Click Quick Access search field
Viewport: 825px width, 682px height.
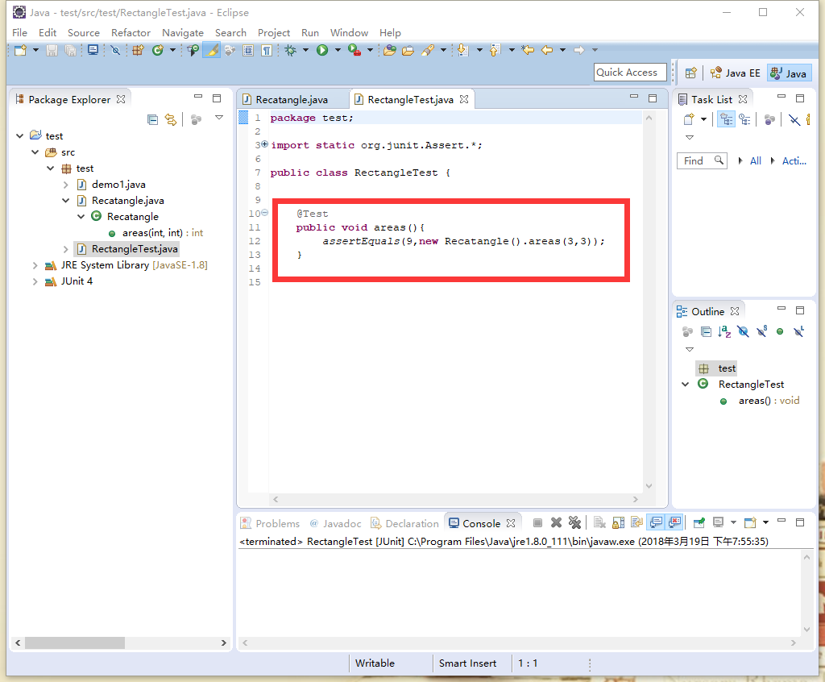[630, 73]
